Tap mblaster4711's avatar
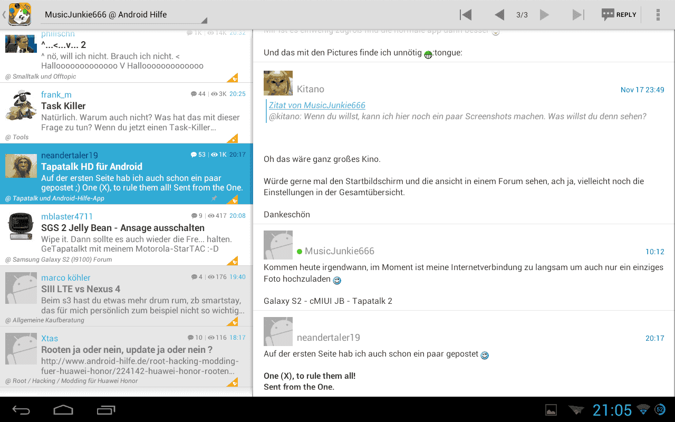This screenshot has width=675, height=422. coord(21,227)
